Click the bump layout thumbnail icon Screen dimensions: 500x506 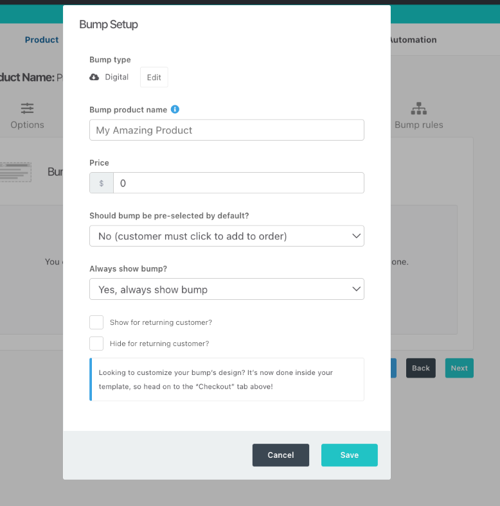click(15, 172)
